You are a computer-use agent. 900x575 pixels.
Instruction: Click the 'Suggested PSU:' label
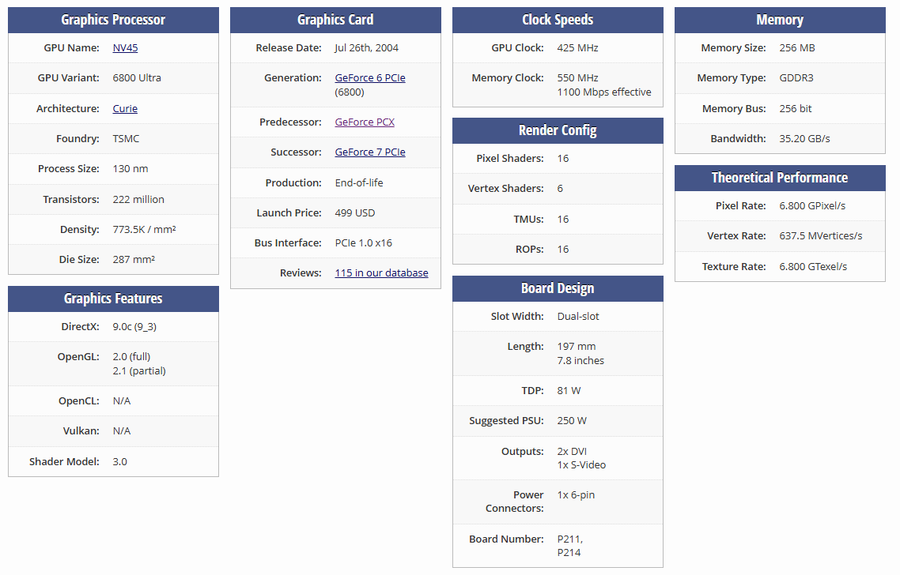[x=506, y=421]
